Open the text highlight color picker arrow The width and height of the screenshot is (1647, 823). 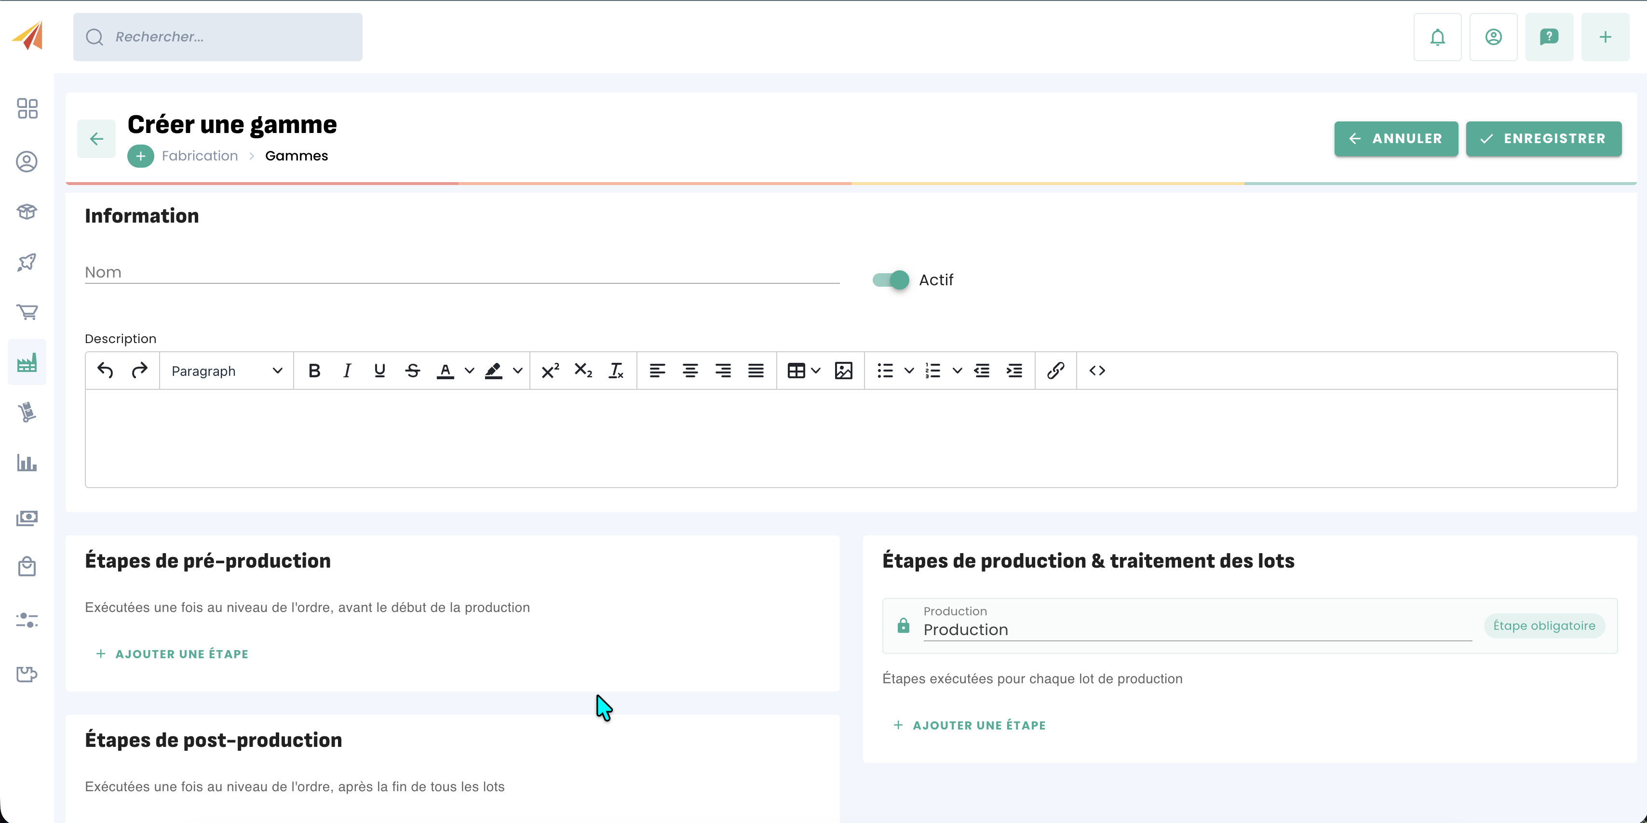point(518,371)
